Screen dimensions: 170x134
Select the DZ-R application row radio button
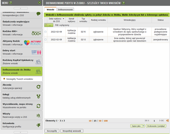[46, 32]
